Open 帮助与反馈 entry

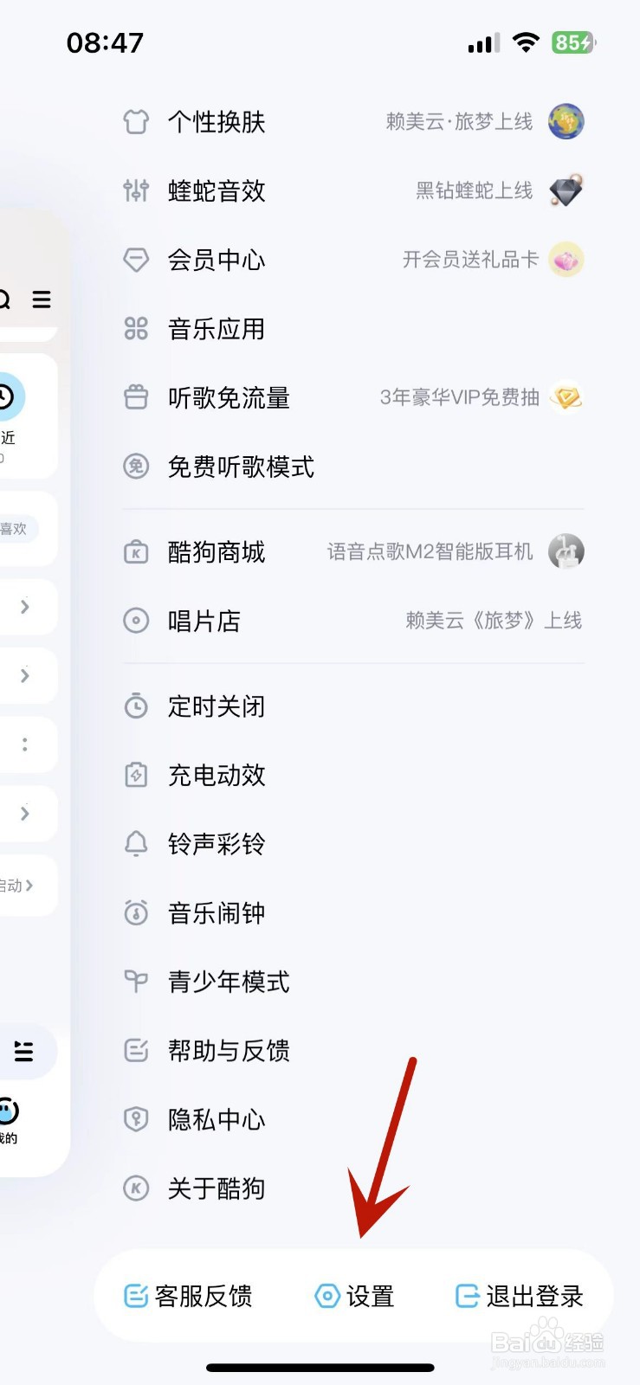pos(353,1051)
